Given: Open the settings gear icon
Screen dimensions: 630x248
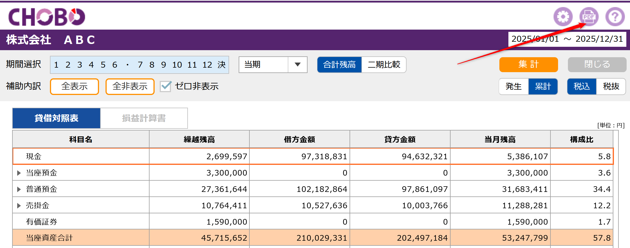Looking at the screenshot, I should click(x=563, y=17).
